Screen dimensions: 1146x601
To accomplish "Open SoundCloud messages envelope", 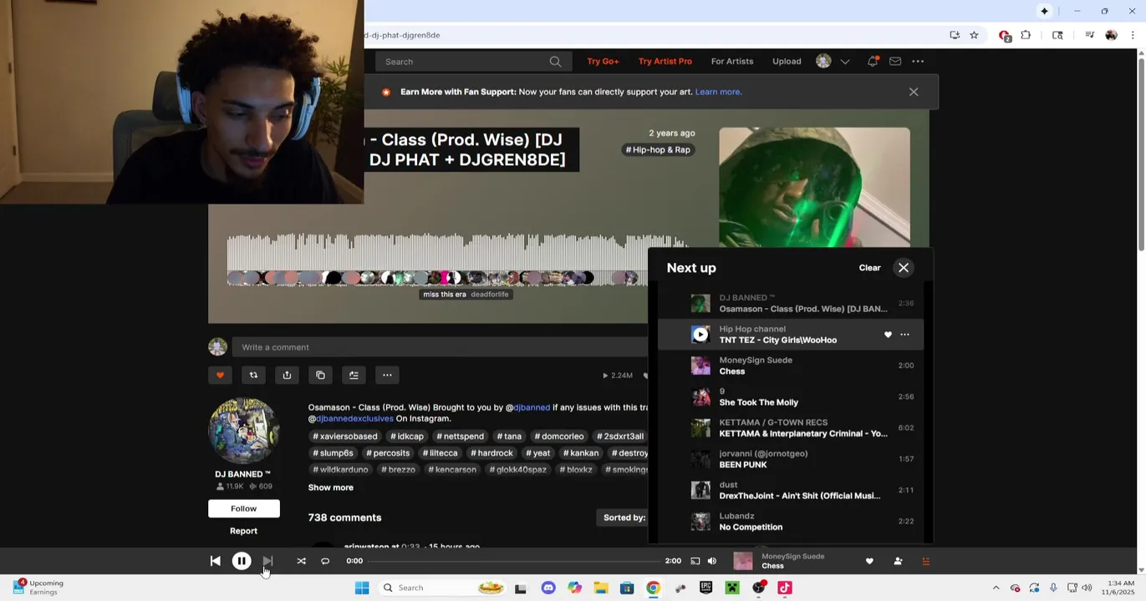I will tap(895, 62).
